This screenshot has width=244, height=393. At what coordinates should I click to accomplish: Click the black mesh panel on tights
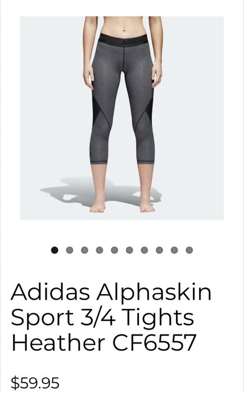coord(97,109)
